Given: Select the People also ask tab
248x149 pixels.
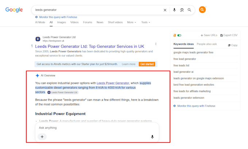Looking at the screenshot, I should pyautogui.click(x=207, y=44).
